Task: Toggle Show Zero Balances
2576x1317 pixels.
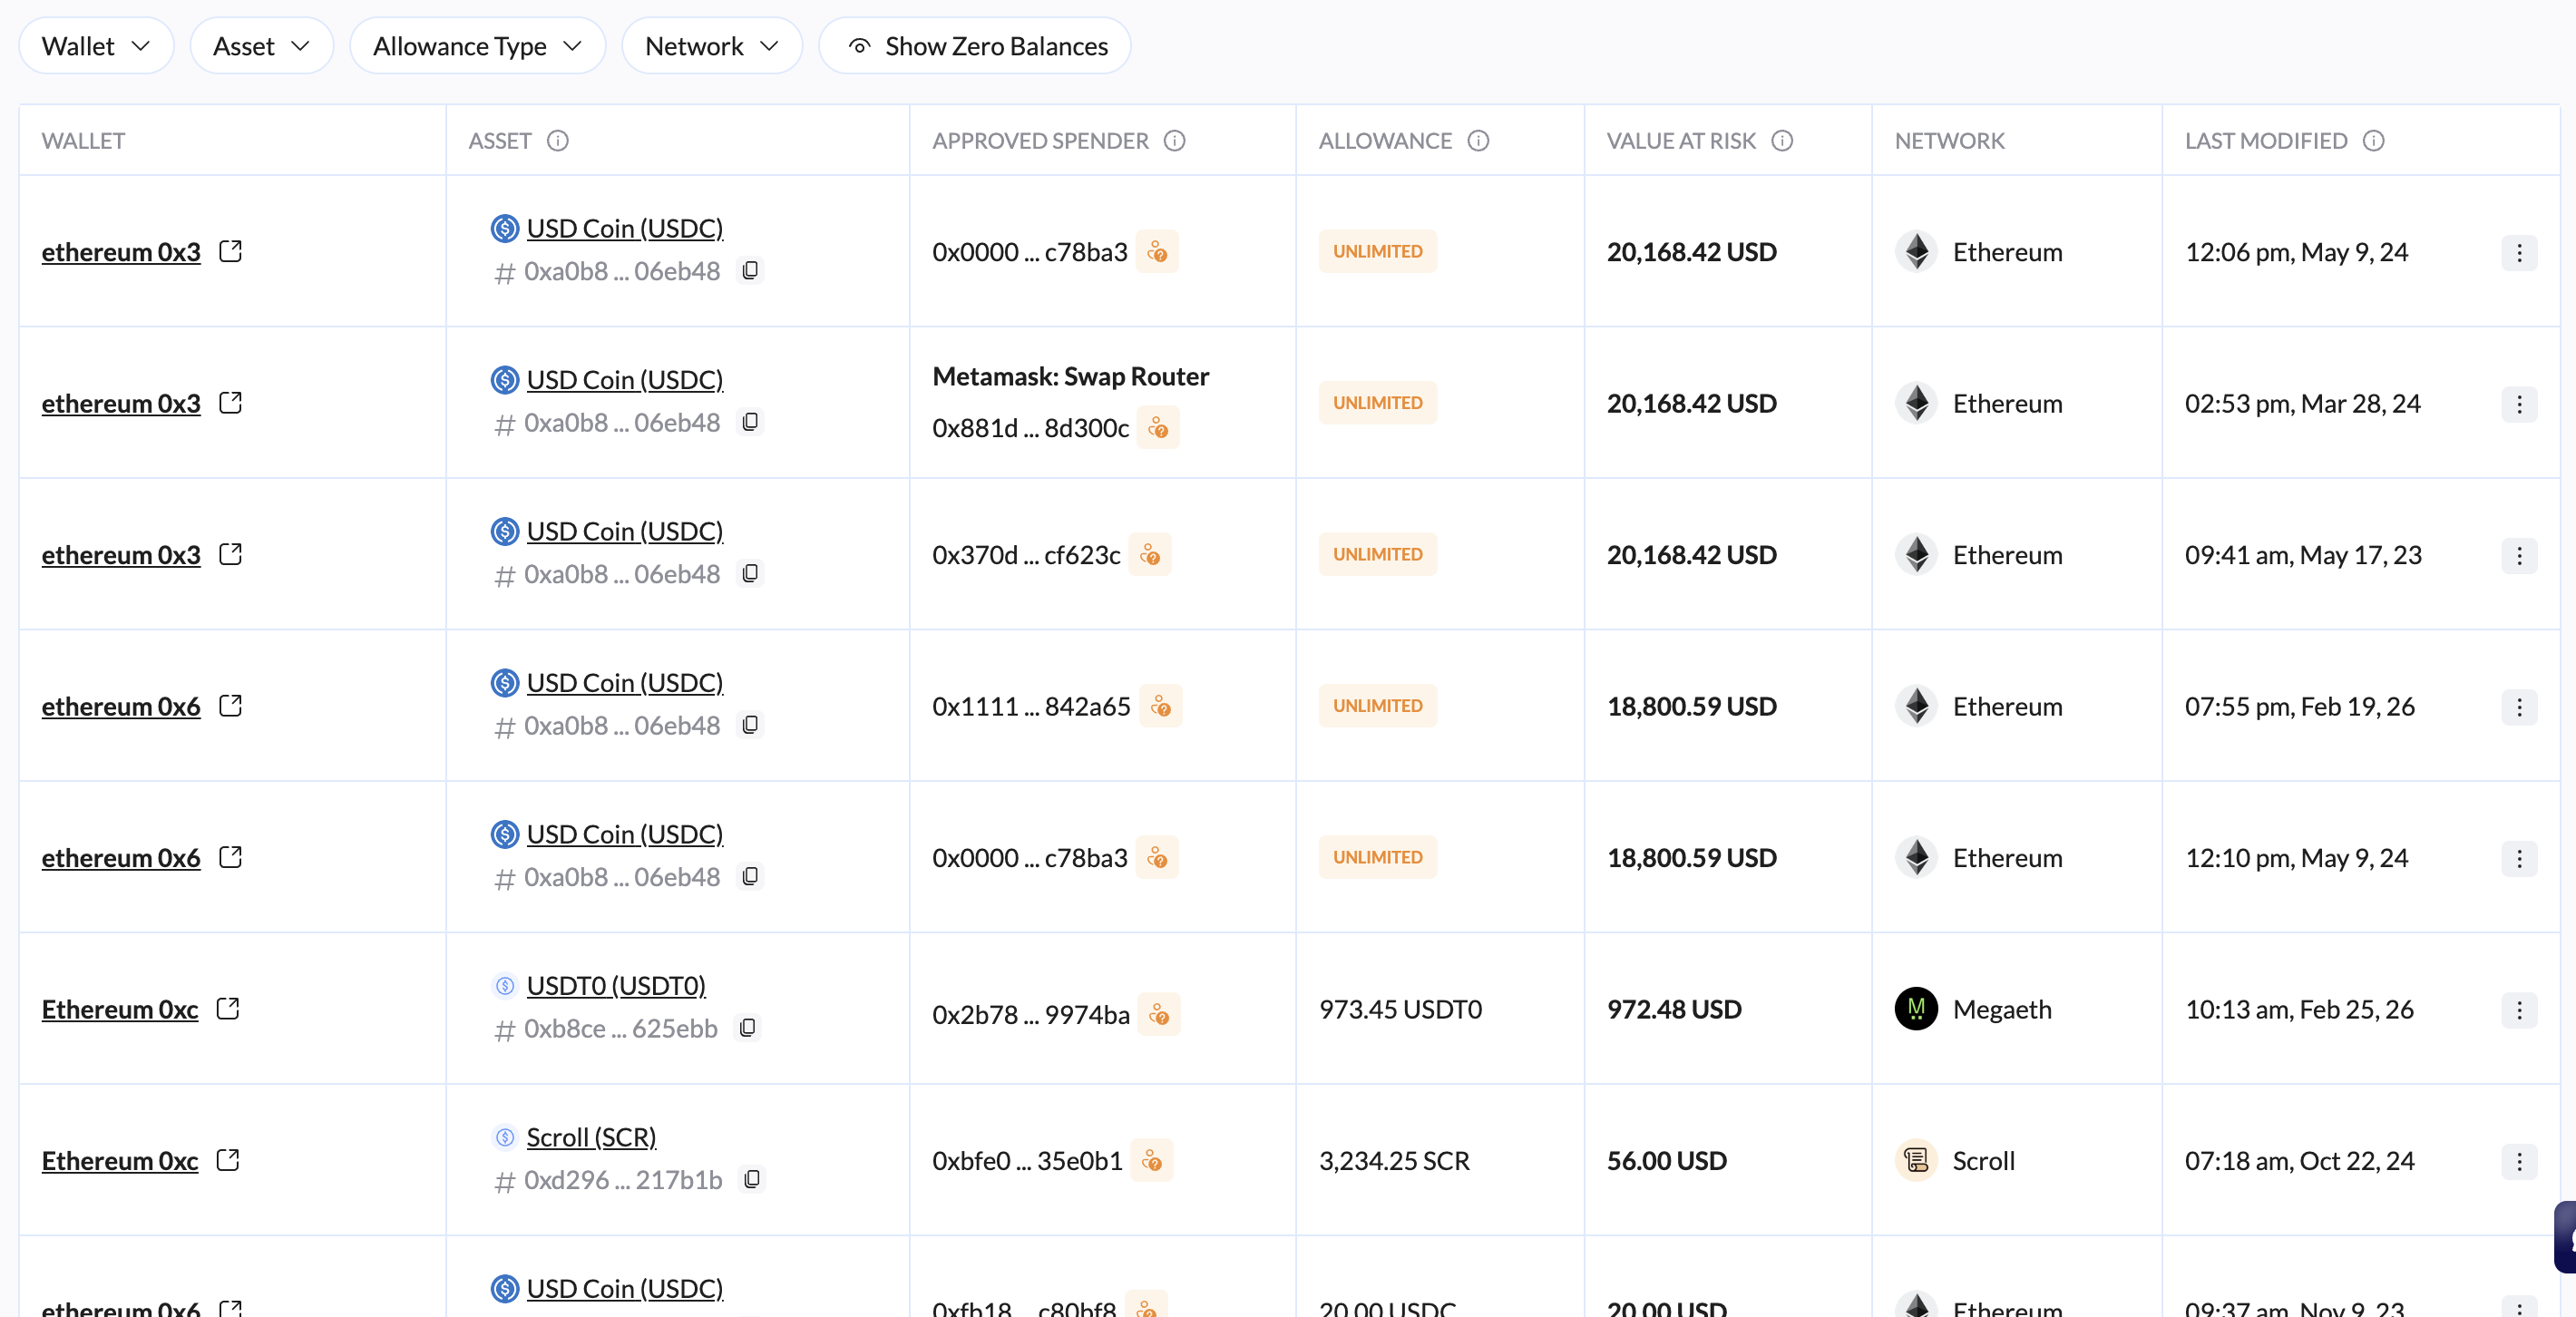Action: tap(975, 46)
